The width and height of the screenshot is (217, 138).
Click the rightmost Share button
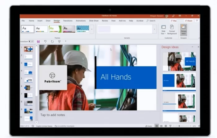(188, 21)
